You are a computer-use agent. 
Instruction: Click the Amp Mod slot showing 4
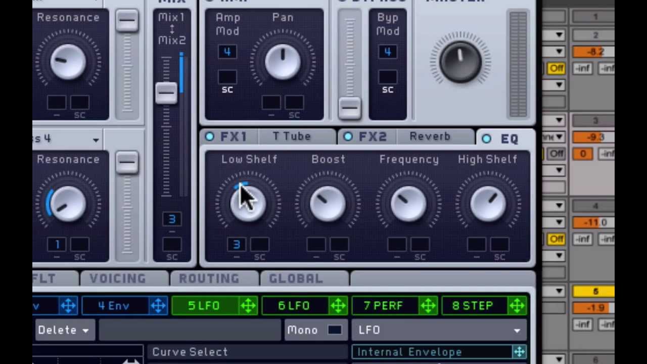point(227,52)
